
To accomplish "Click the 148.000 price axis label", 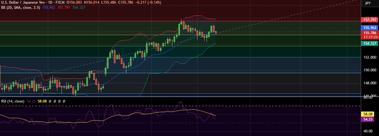I will click(370, 83).
